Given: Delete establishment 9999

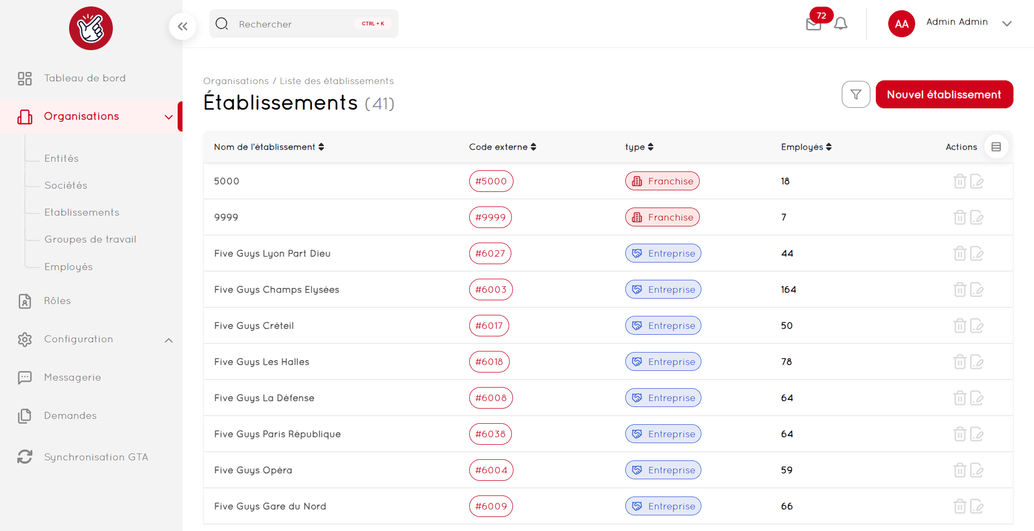Looking at the screenshot, I should click(x=959, y=217).
